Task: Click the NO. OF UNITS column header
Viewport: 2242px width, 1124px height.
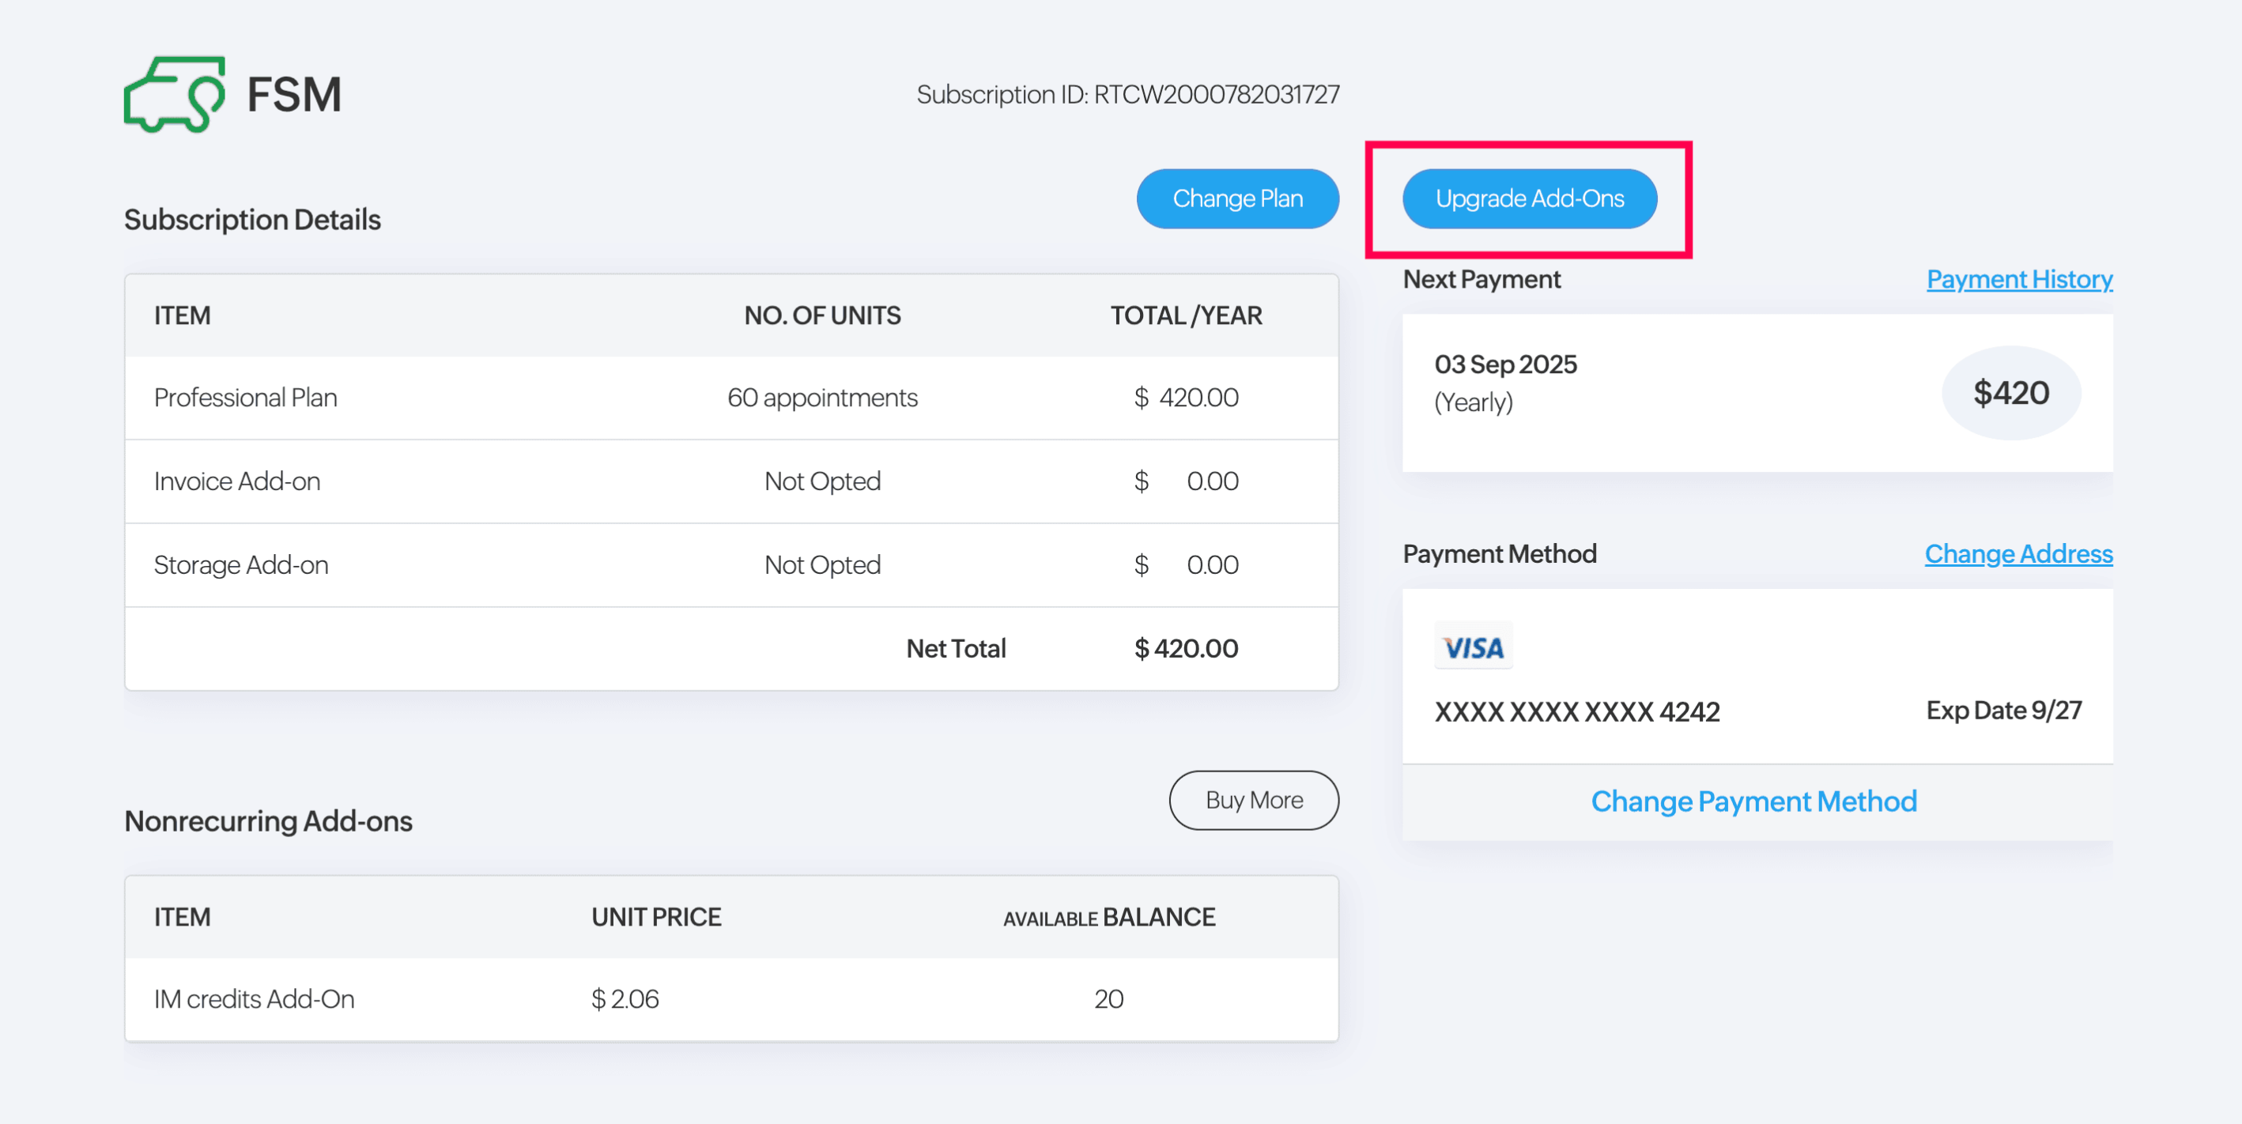Action: tap(821, 315)
